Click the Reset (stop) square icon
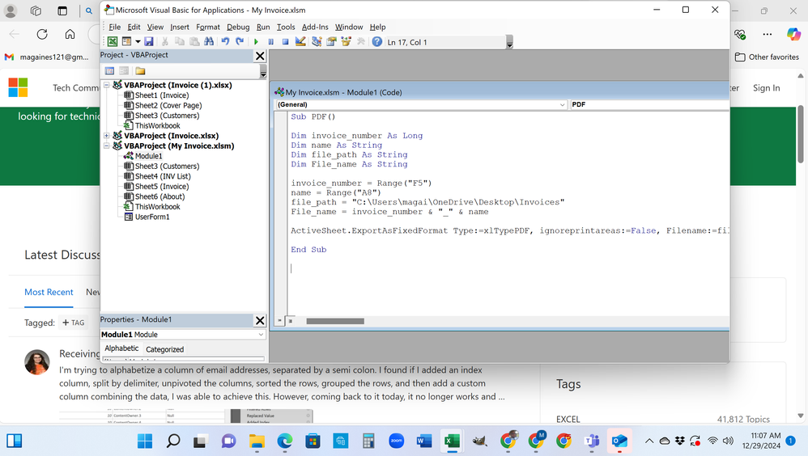This screenshot has width=808, height=456. [x=284, y=42]
